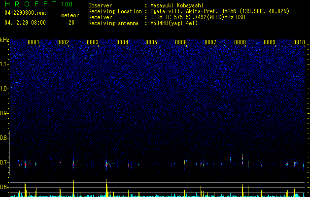This screenshot has width=310, height=197.
Task: Click the tallest yellow peak after 0803
Action: pos(106,188)
